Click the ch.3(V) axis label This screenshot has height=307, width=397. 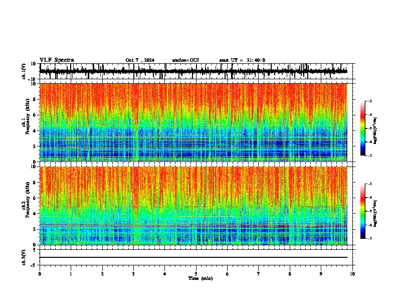pyautogui.click(x=24, y=257)
